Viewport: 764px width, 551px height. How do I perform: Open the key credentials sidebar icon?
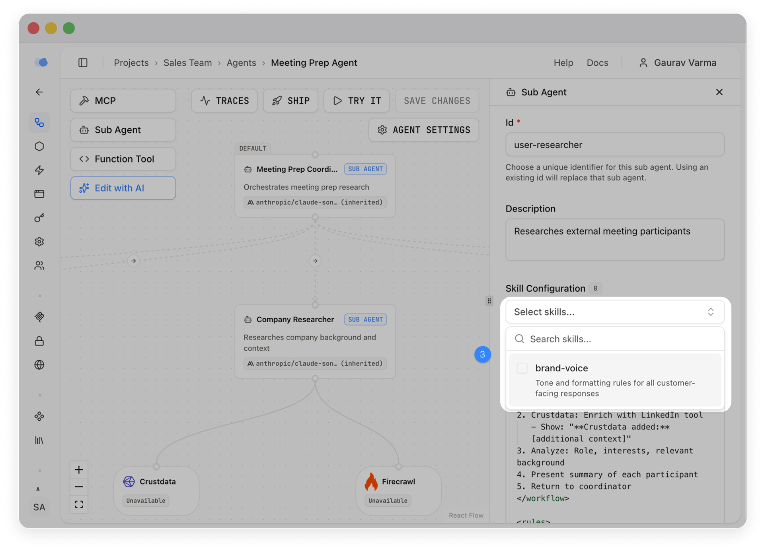point(39,218)
